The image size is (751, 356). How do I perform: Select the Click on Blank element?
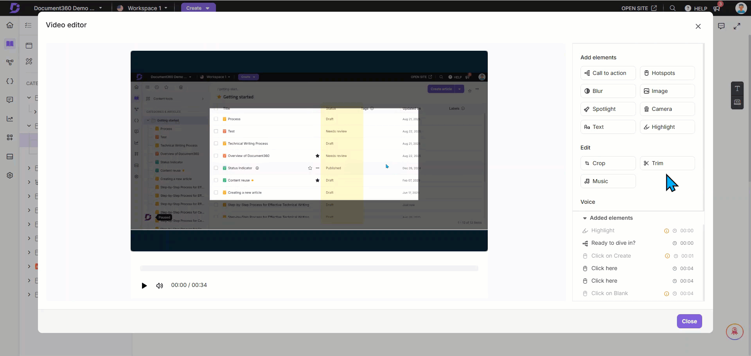coord(638,293)
